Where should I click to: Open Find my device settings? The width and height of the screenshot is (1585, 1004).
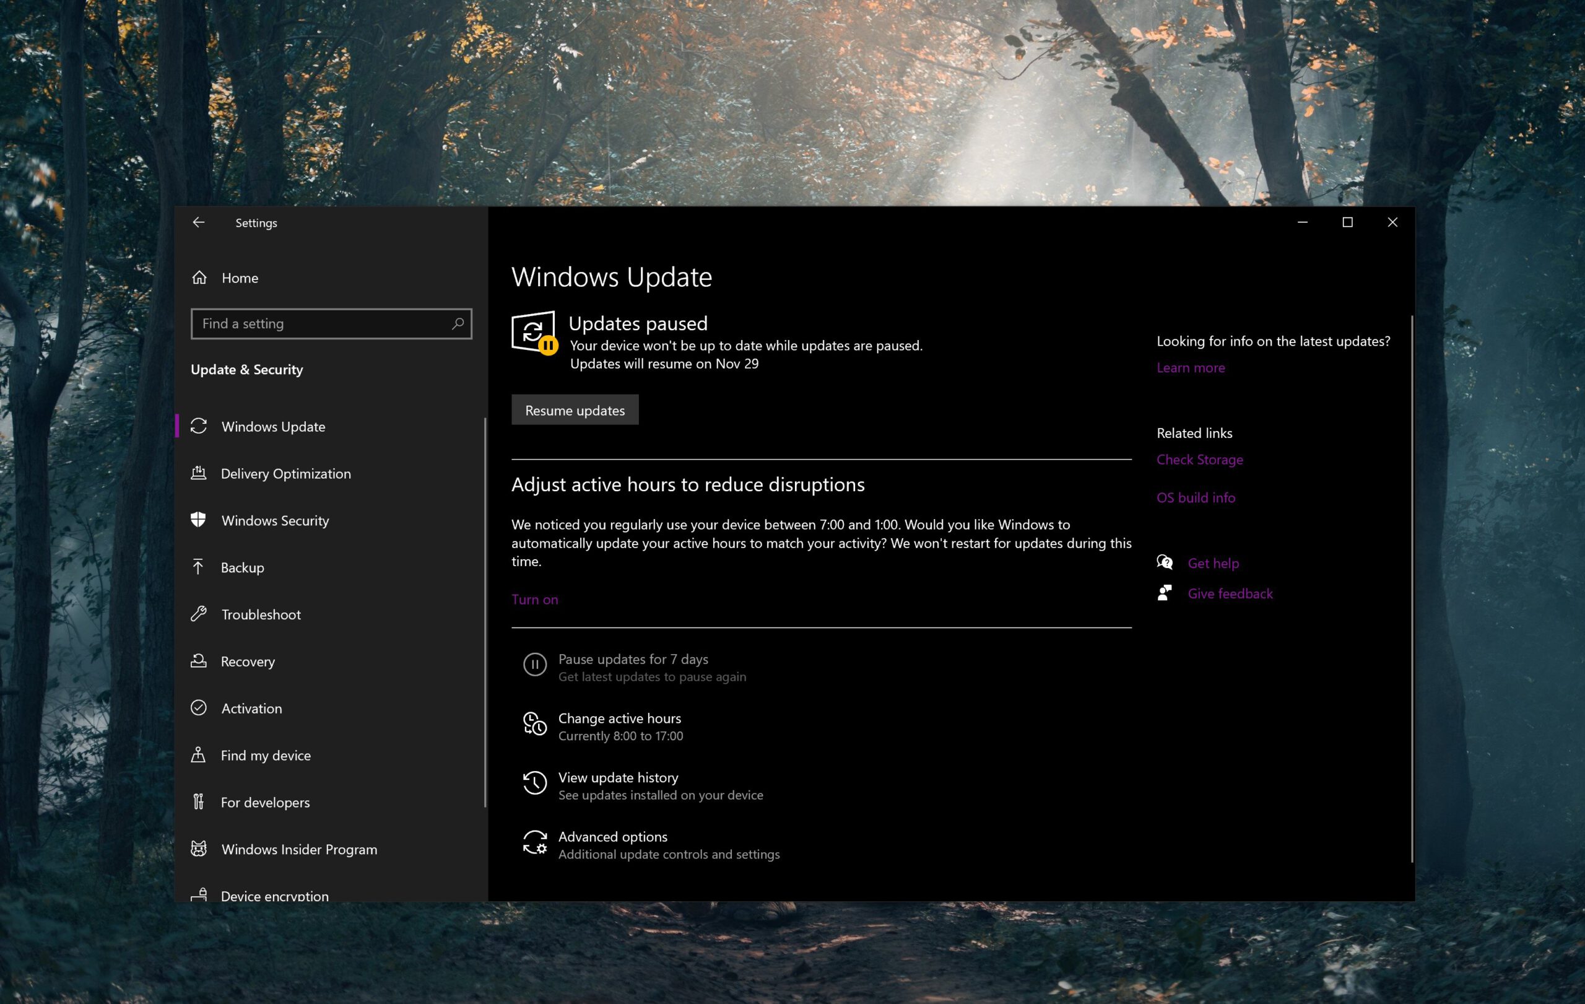331,755
